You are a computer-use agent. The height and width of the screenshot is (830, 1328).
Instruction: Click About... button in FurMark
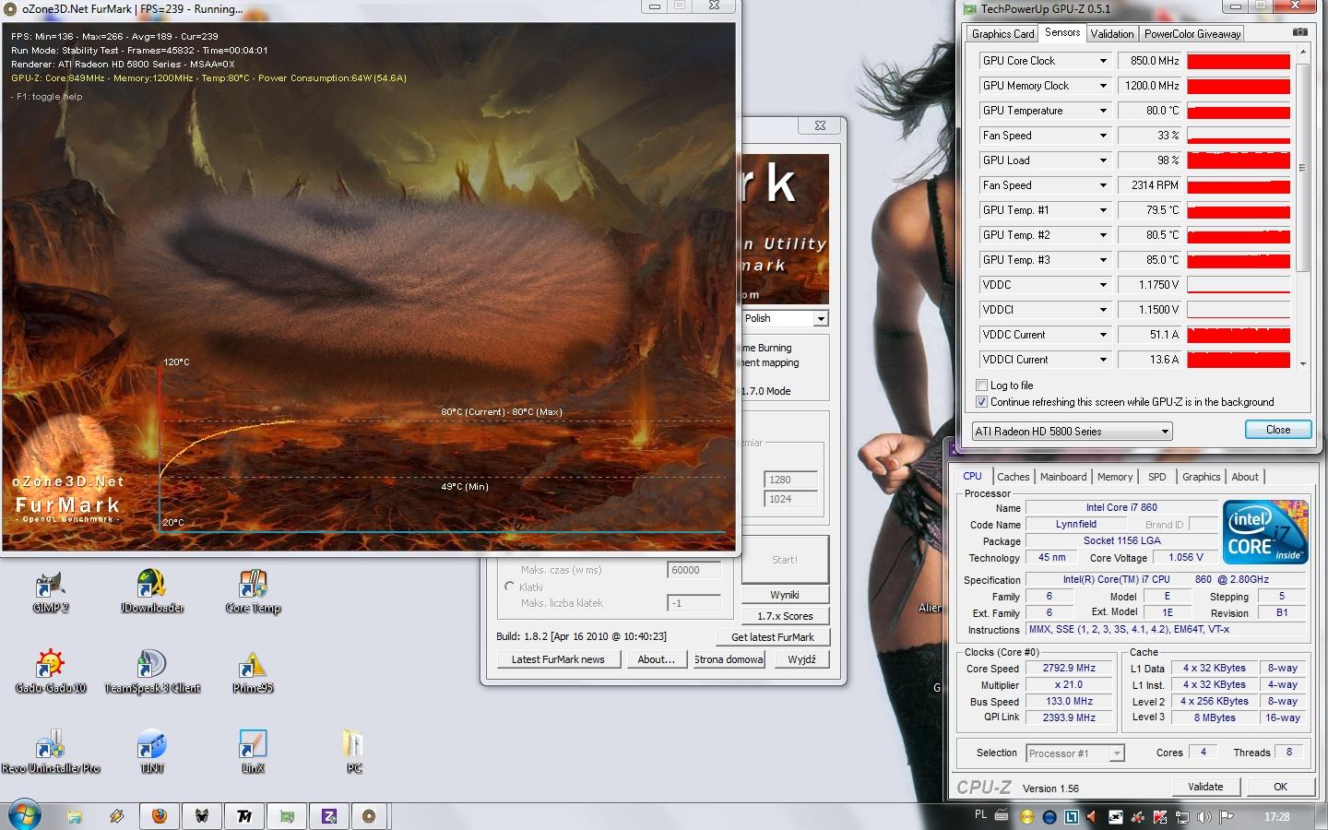tap(657, 659)
